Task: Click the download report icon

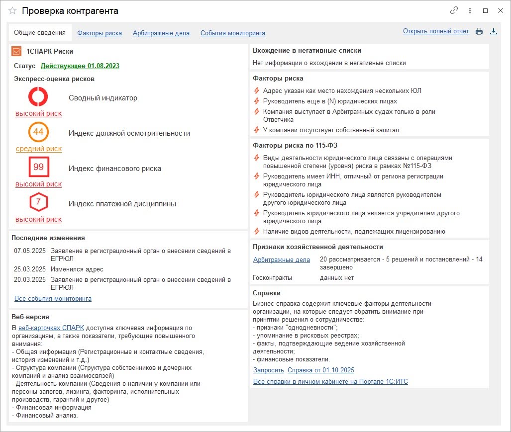Action: (494, 32)
